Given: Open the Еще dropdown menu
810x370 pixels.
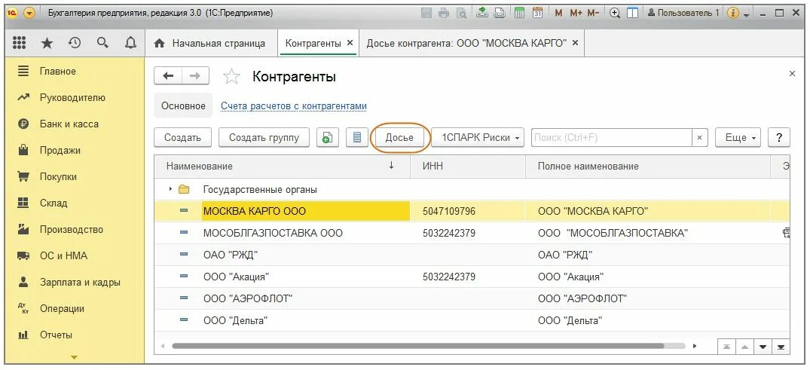Looking at the screenshot, I should pos(738,137).
